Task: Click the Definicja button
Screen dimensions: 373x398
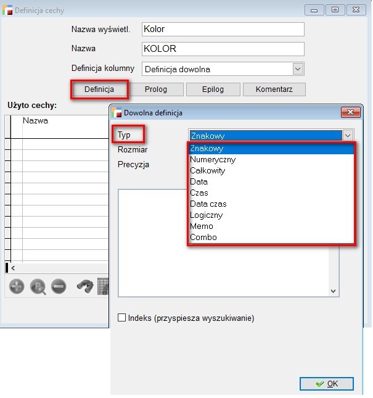Action: click(x=99, y=89)
